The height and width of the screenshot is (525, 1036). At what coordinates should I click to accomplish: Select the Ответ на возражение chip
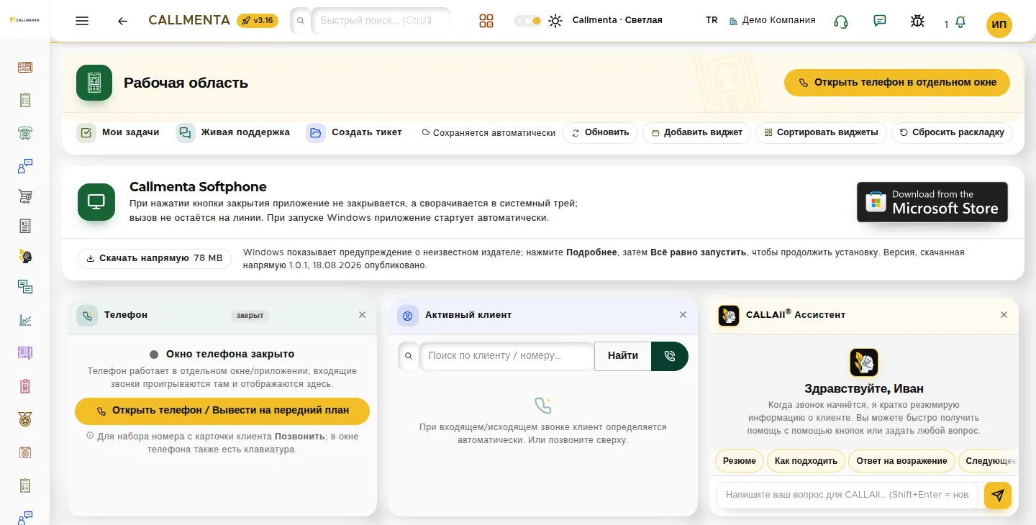pyautogui.click(x=901, y=461)
